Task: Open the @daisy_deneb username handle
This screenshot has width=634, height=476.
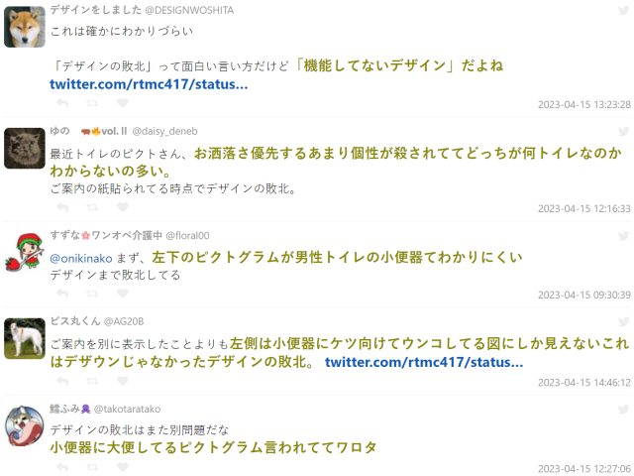Action: click(x=165, y=131)
